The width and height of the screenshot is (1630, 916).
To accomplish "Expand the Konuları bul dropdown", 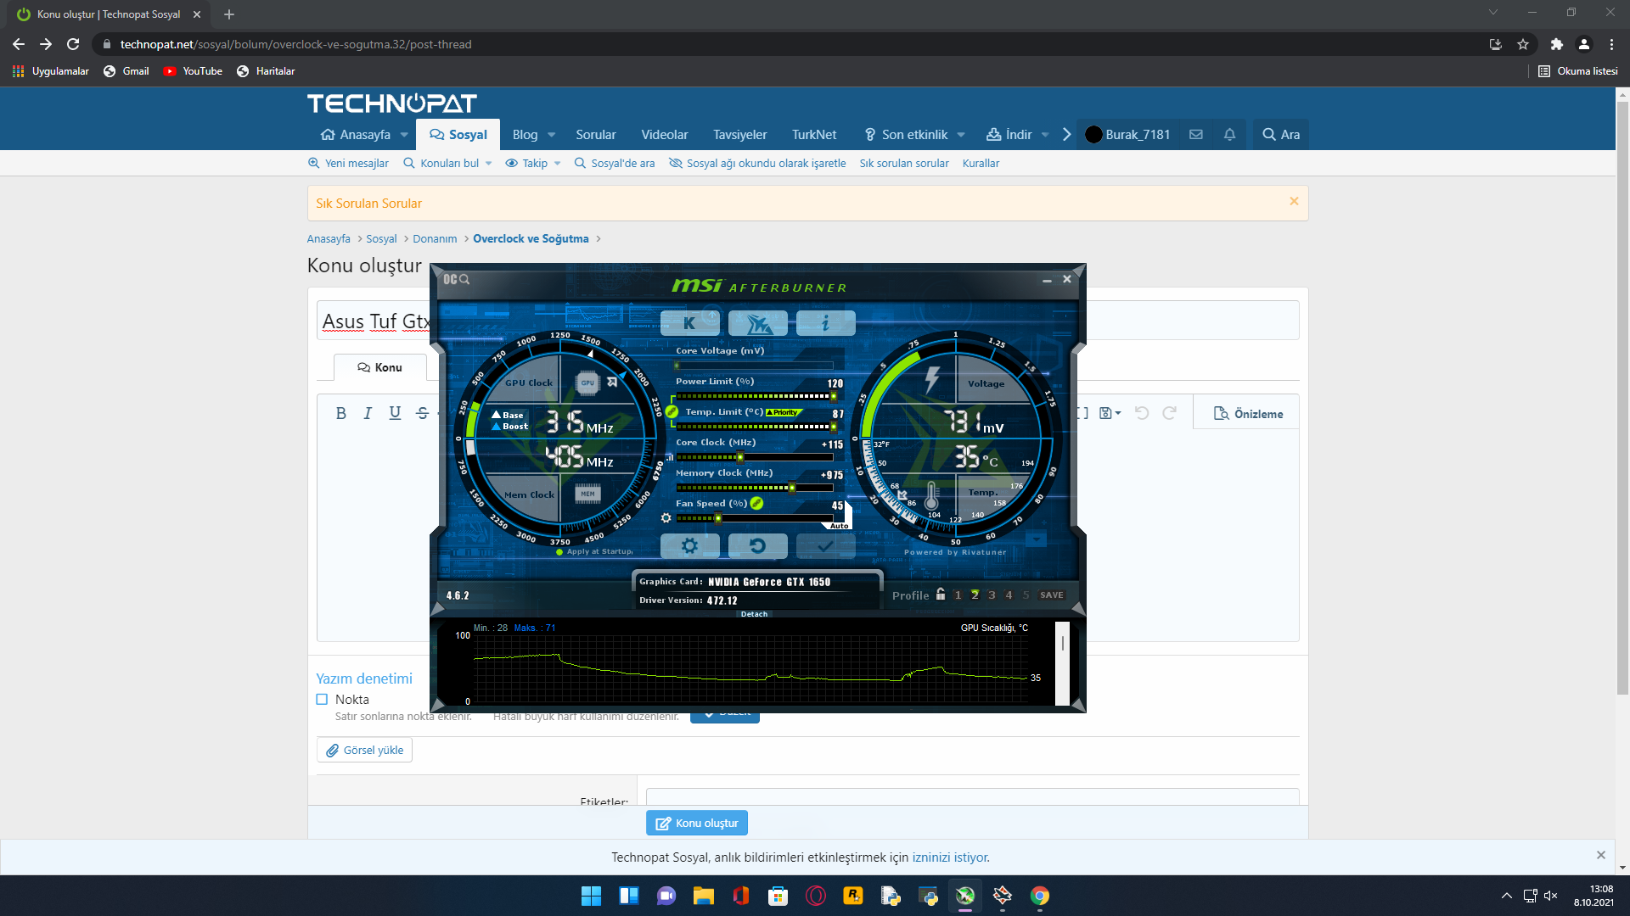I will 488,164.
